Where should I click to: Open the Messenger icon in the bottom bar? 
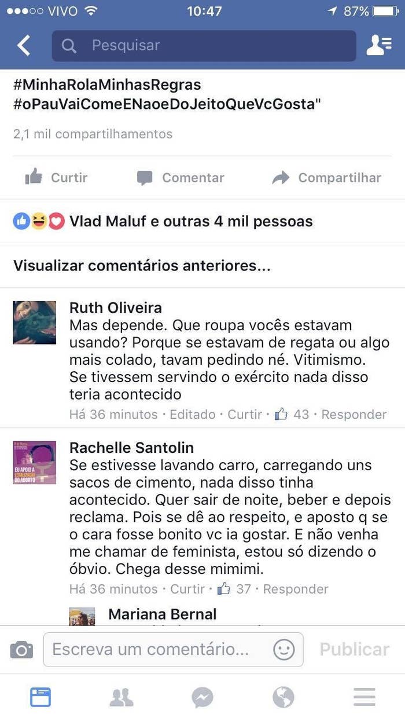(x=203, y=697)
